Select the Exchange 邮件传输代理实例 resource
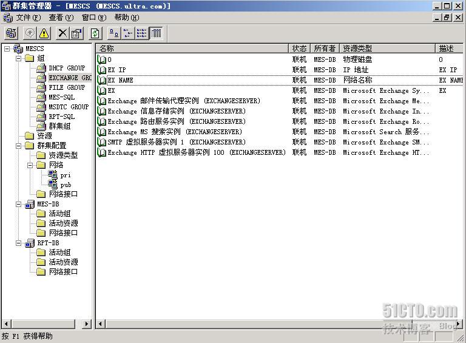This screenshot has width=466, height=343. pos(184,101)
